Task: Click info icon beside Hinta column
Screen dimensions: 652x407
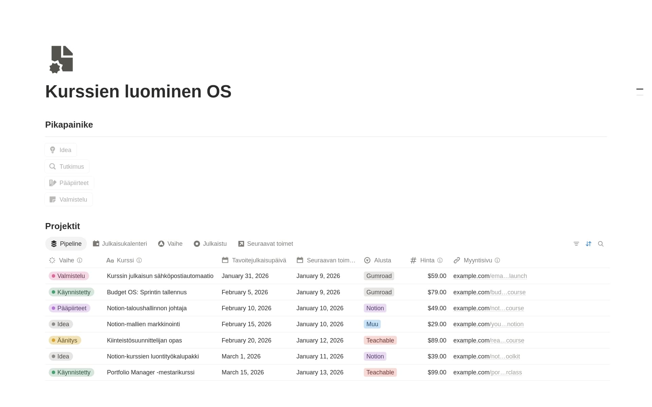Action: [440, 260]
